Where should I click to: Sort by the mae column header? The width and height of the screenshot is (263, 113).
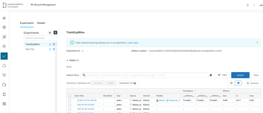(x=224, y=96)
